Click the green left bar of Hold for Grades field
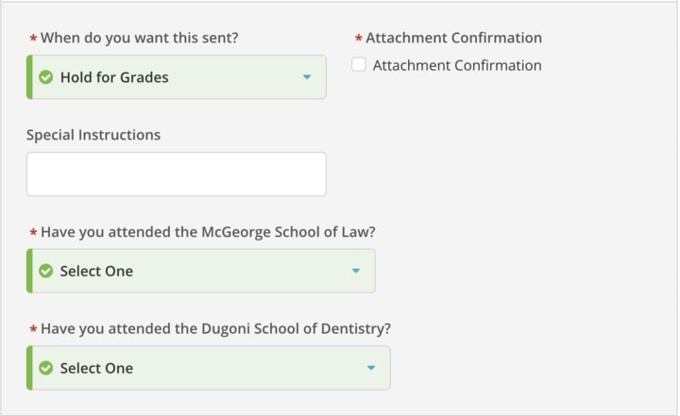Viewport: 680px width, 416px height. click(29, 77)
